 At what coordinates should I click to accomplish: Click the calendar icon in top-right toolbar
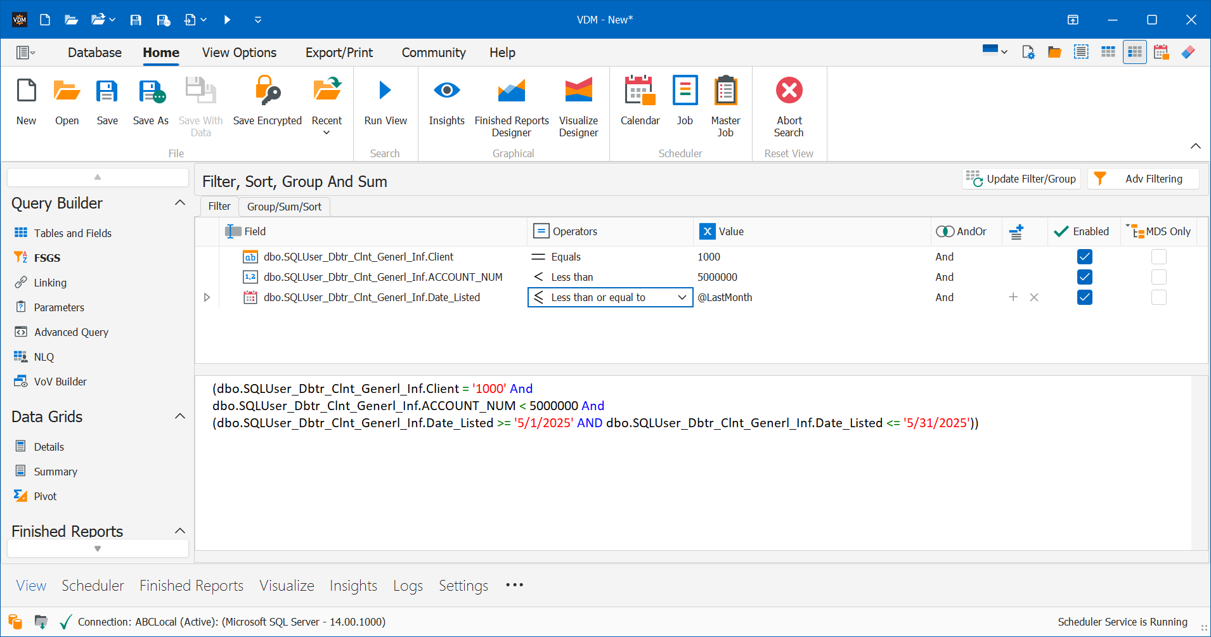pos(1161,52)
